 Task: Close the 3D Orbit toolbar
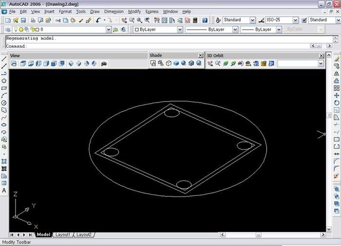point(321,56)
